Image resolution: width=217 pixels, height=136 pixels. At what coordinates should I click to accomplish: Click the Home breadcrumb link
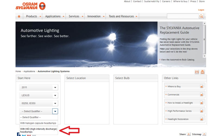pos(18,71)
